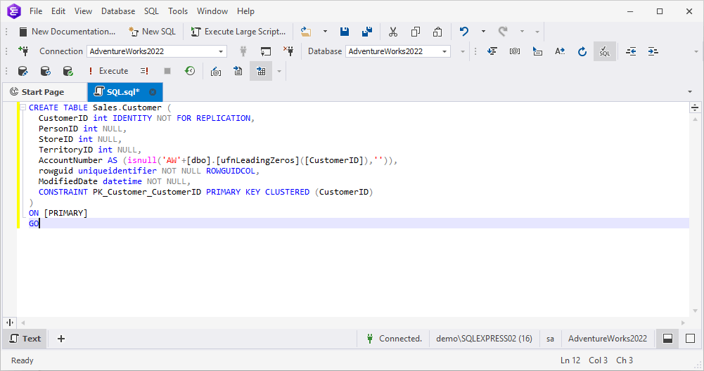
Task: Click the editor split handle icon
Action: click(x=695, y=108)
